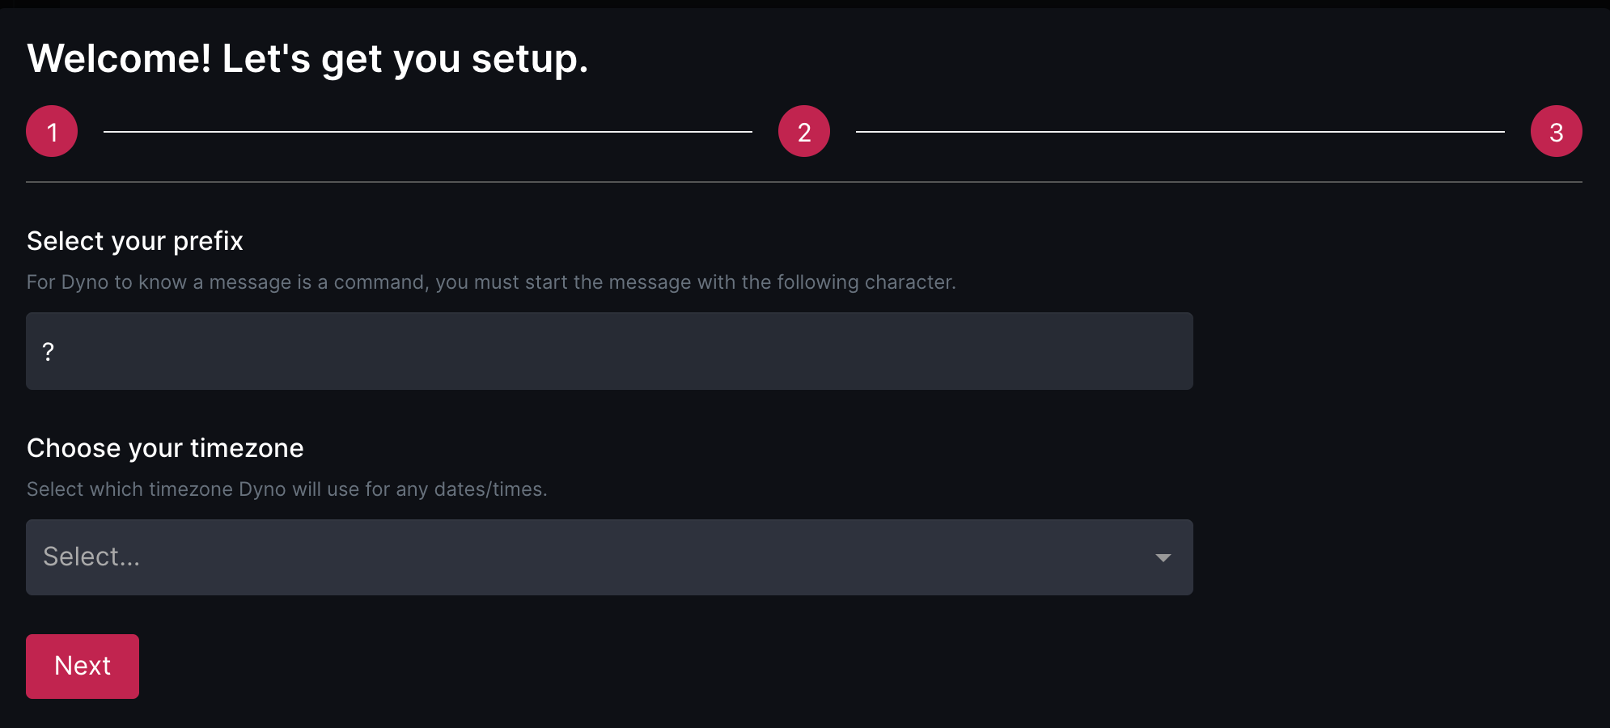
Task: Click step 1 circle in setup progress
Action: coord(52,131)
